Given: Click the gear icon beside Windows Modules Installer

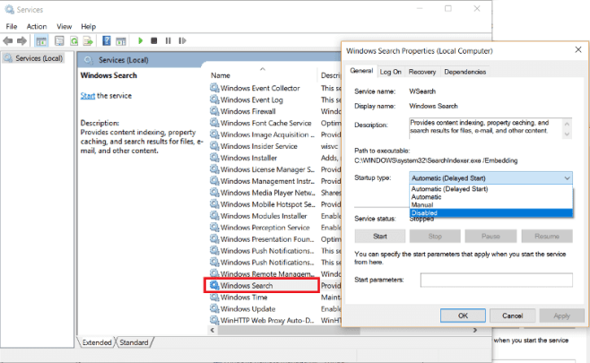Looking at the screenshot, I should [214, 216].
